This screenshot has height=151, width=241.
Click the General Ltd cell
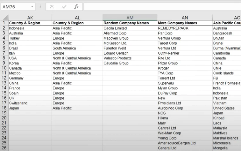[x=185, y=148]
